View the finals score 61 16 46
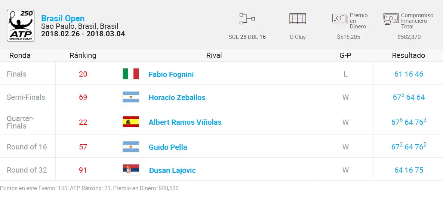 point(409,74)
